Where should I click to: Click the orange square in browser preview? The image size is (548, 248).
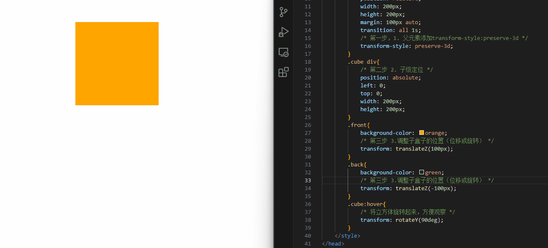tap(117, 64)
